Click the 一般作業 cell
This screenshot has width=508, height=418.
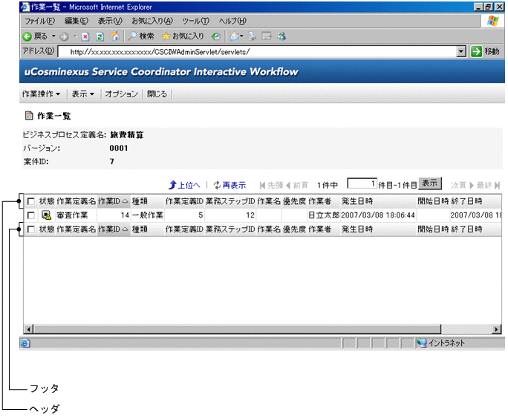click(147, 215)
